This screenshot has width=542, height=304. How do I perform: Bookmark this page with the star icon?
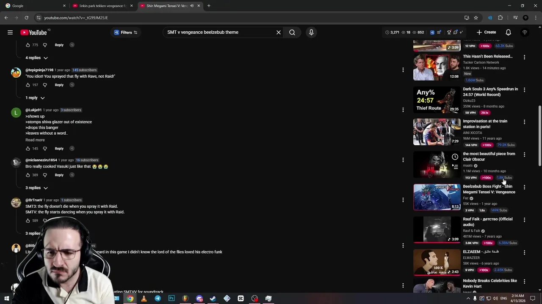click(x=476, y=18)
